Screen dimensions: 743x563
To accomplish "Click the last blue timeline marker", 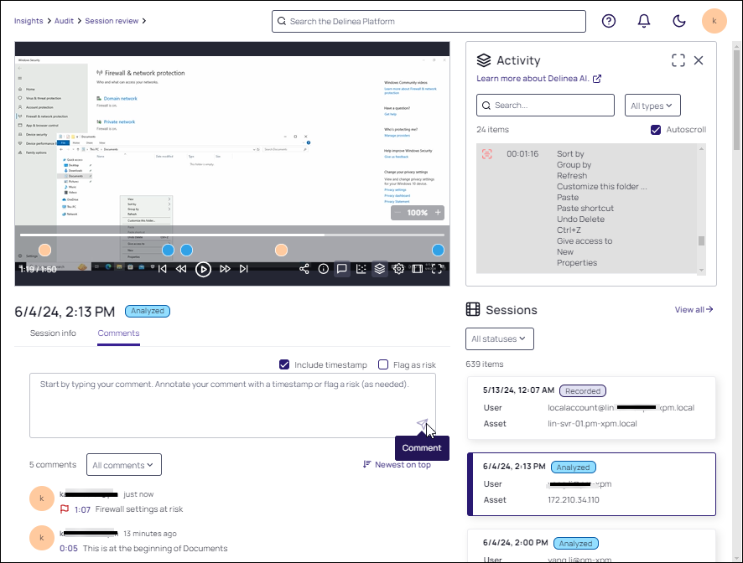I will click(438, 250).
